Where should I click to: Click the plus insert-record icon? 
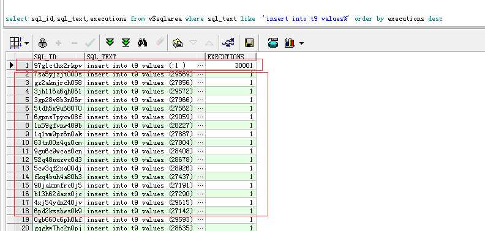(x=58, y=43)
